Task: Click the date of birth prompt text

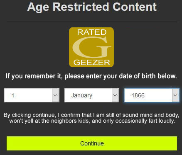Action: click(x=91, y=76)
